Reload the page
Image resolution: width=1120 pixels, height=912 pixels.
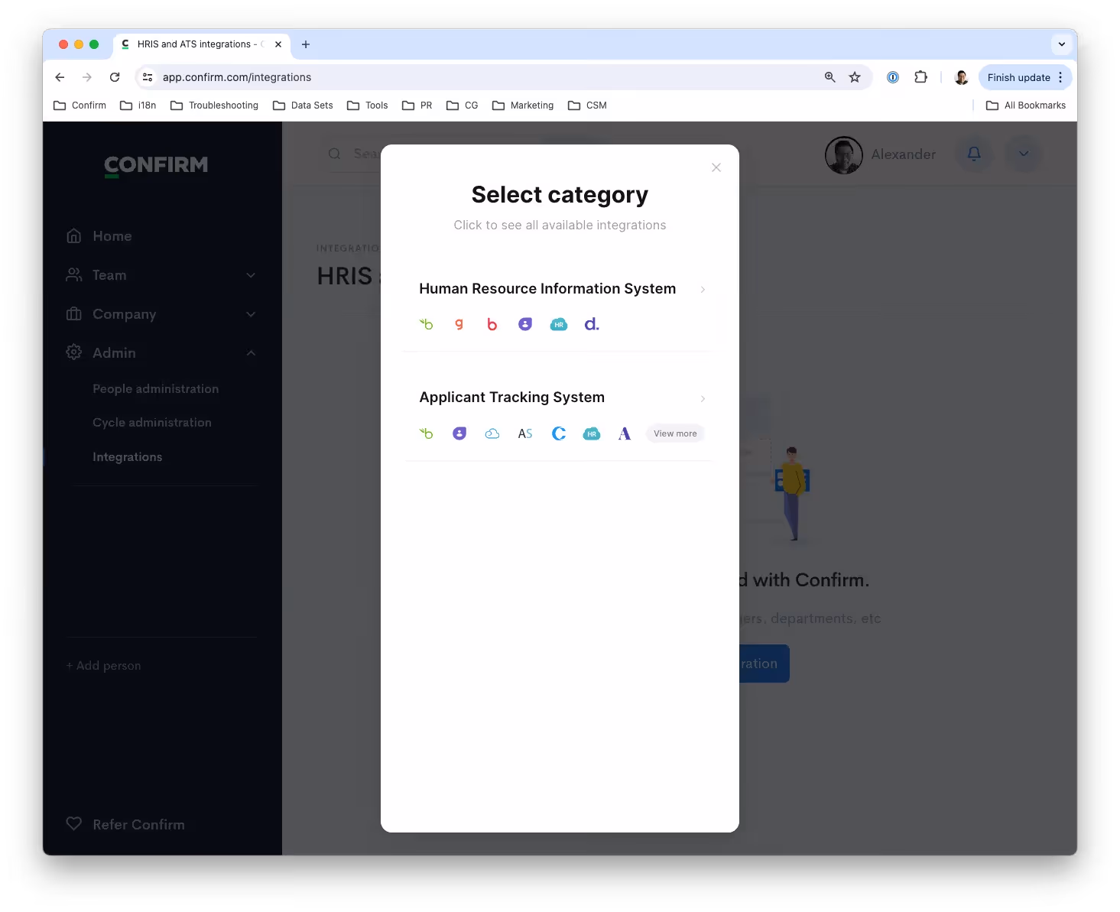115,77
